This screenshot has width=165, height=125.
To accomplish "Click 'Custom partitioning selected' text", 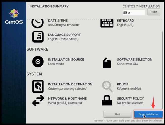I will [67, 89].
